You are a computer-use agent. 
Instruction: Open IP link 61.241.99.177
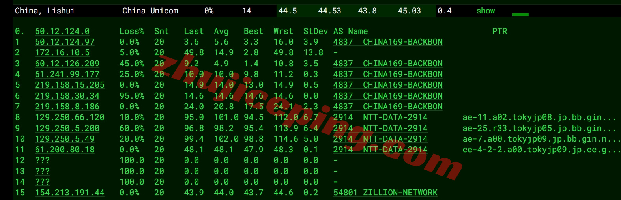tap(67, 74)
